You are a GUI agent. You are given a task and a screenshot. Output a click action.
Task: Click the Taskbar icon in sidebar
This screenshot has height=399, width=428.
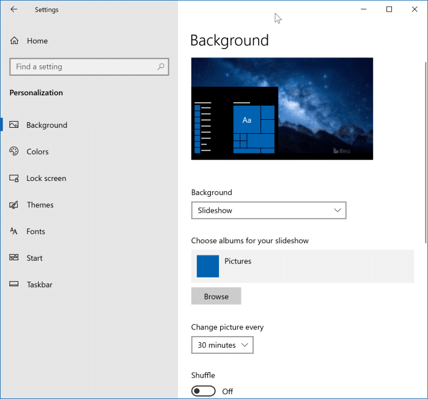pos(14,284)
